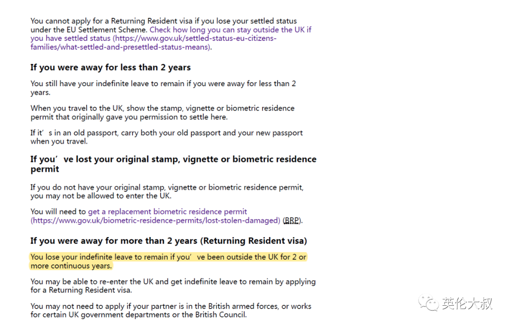Image resolution: width=509 pixels, height=326 pixels.
Task: Follow the 'get a replacement biometric residence permit' link
Action: (x=167, y=212)
